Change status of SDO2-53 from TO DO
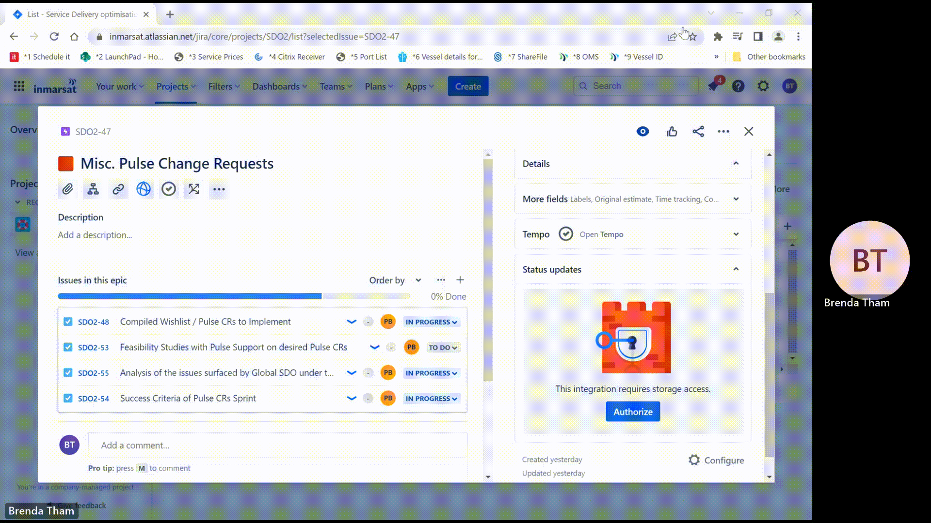Viewport: 931px width, 523px height. (x=443, y=347)
